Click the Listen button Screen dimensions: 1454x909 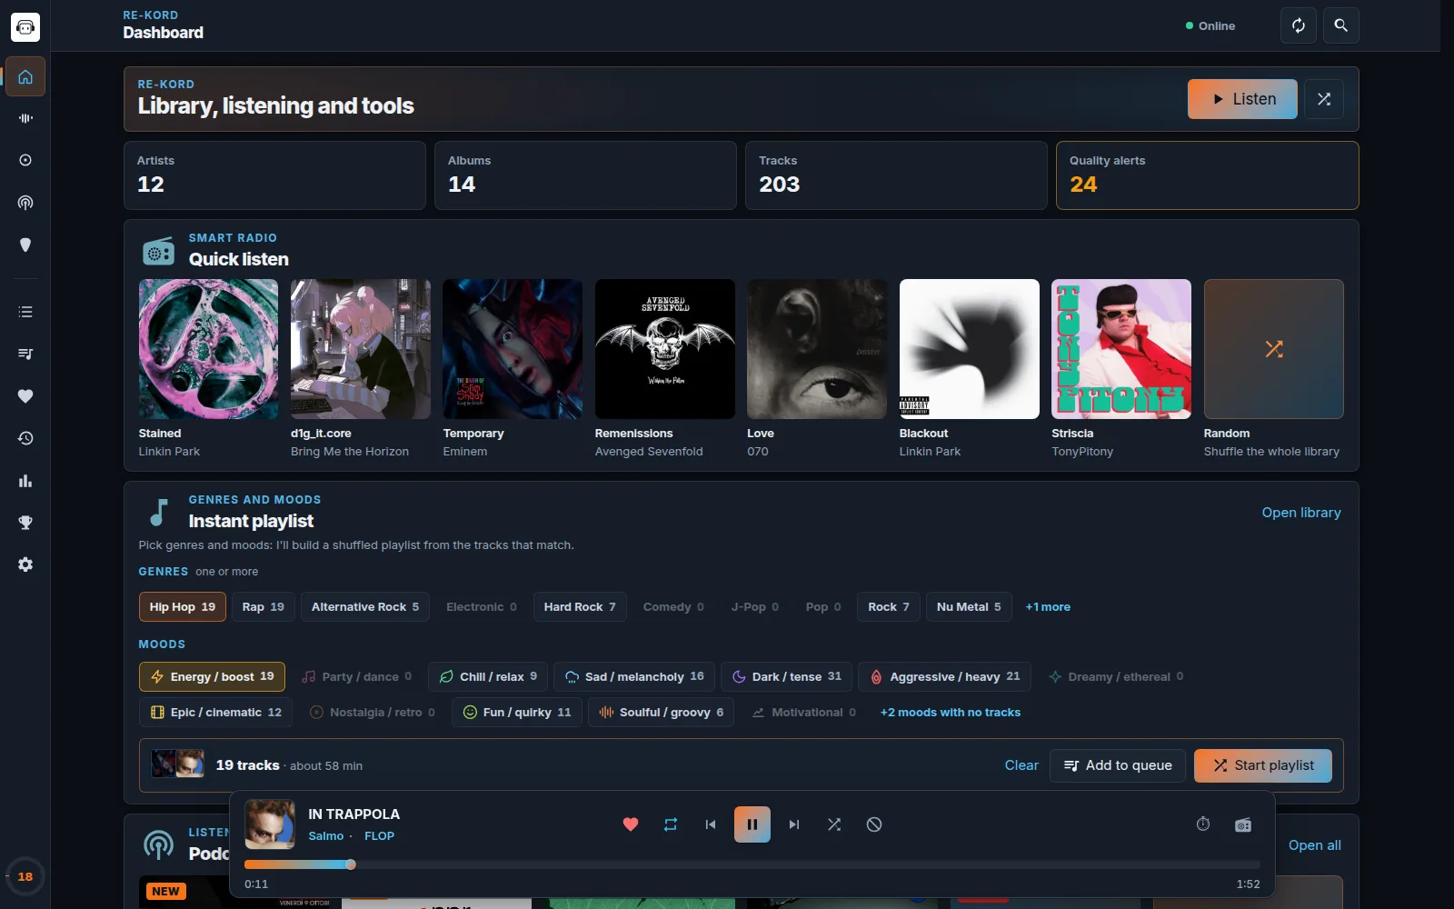[x=1242, y=99]
